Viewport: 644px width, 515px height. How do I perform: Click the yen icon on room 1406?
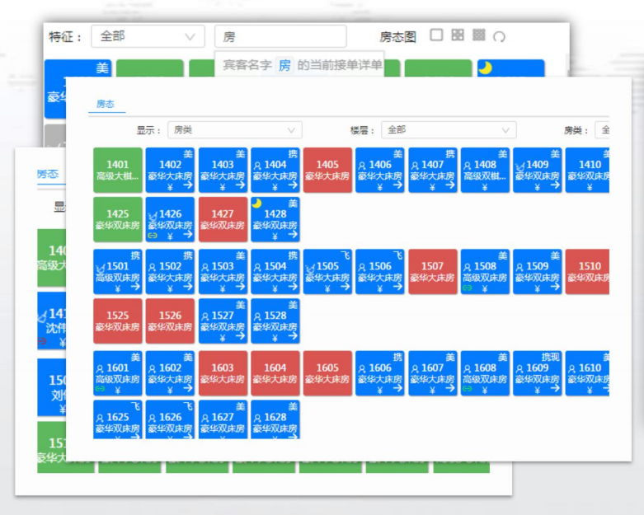click(x=379, y=187)
